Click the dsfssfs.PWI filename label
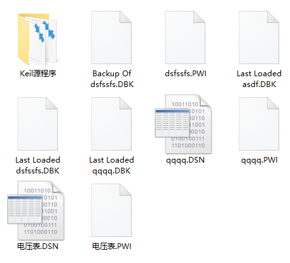Screen dimensions: 290x263 [x=186, y=74]
